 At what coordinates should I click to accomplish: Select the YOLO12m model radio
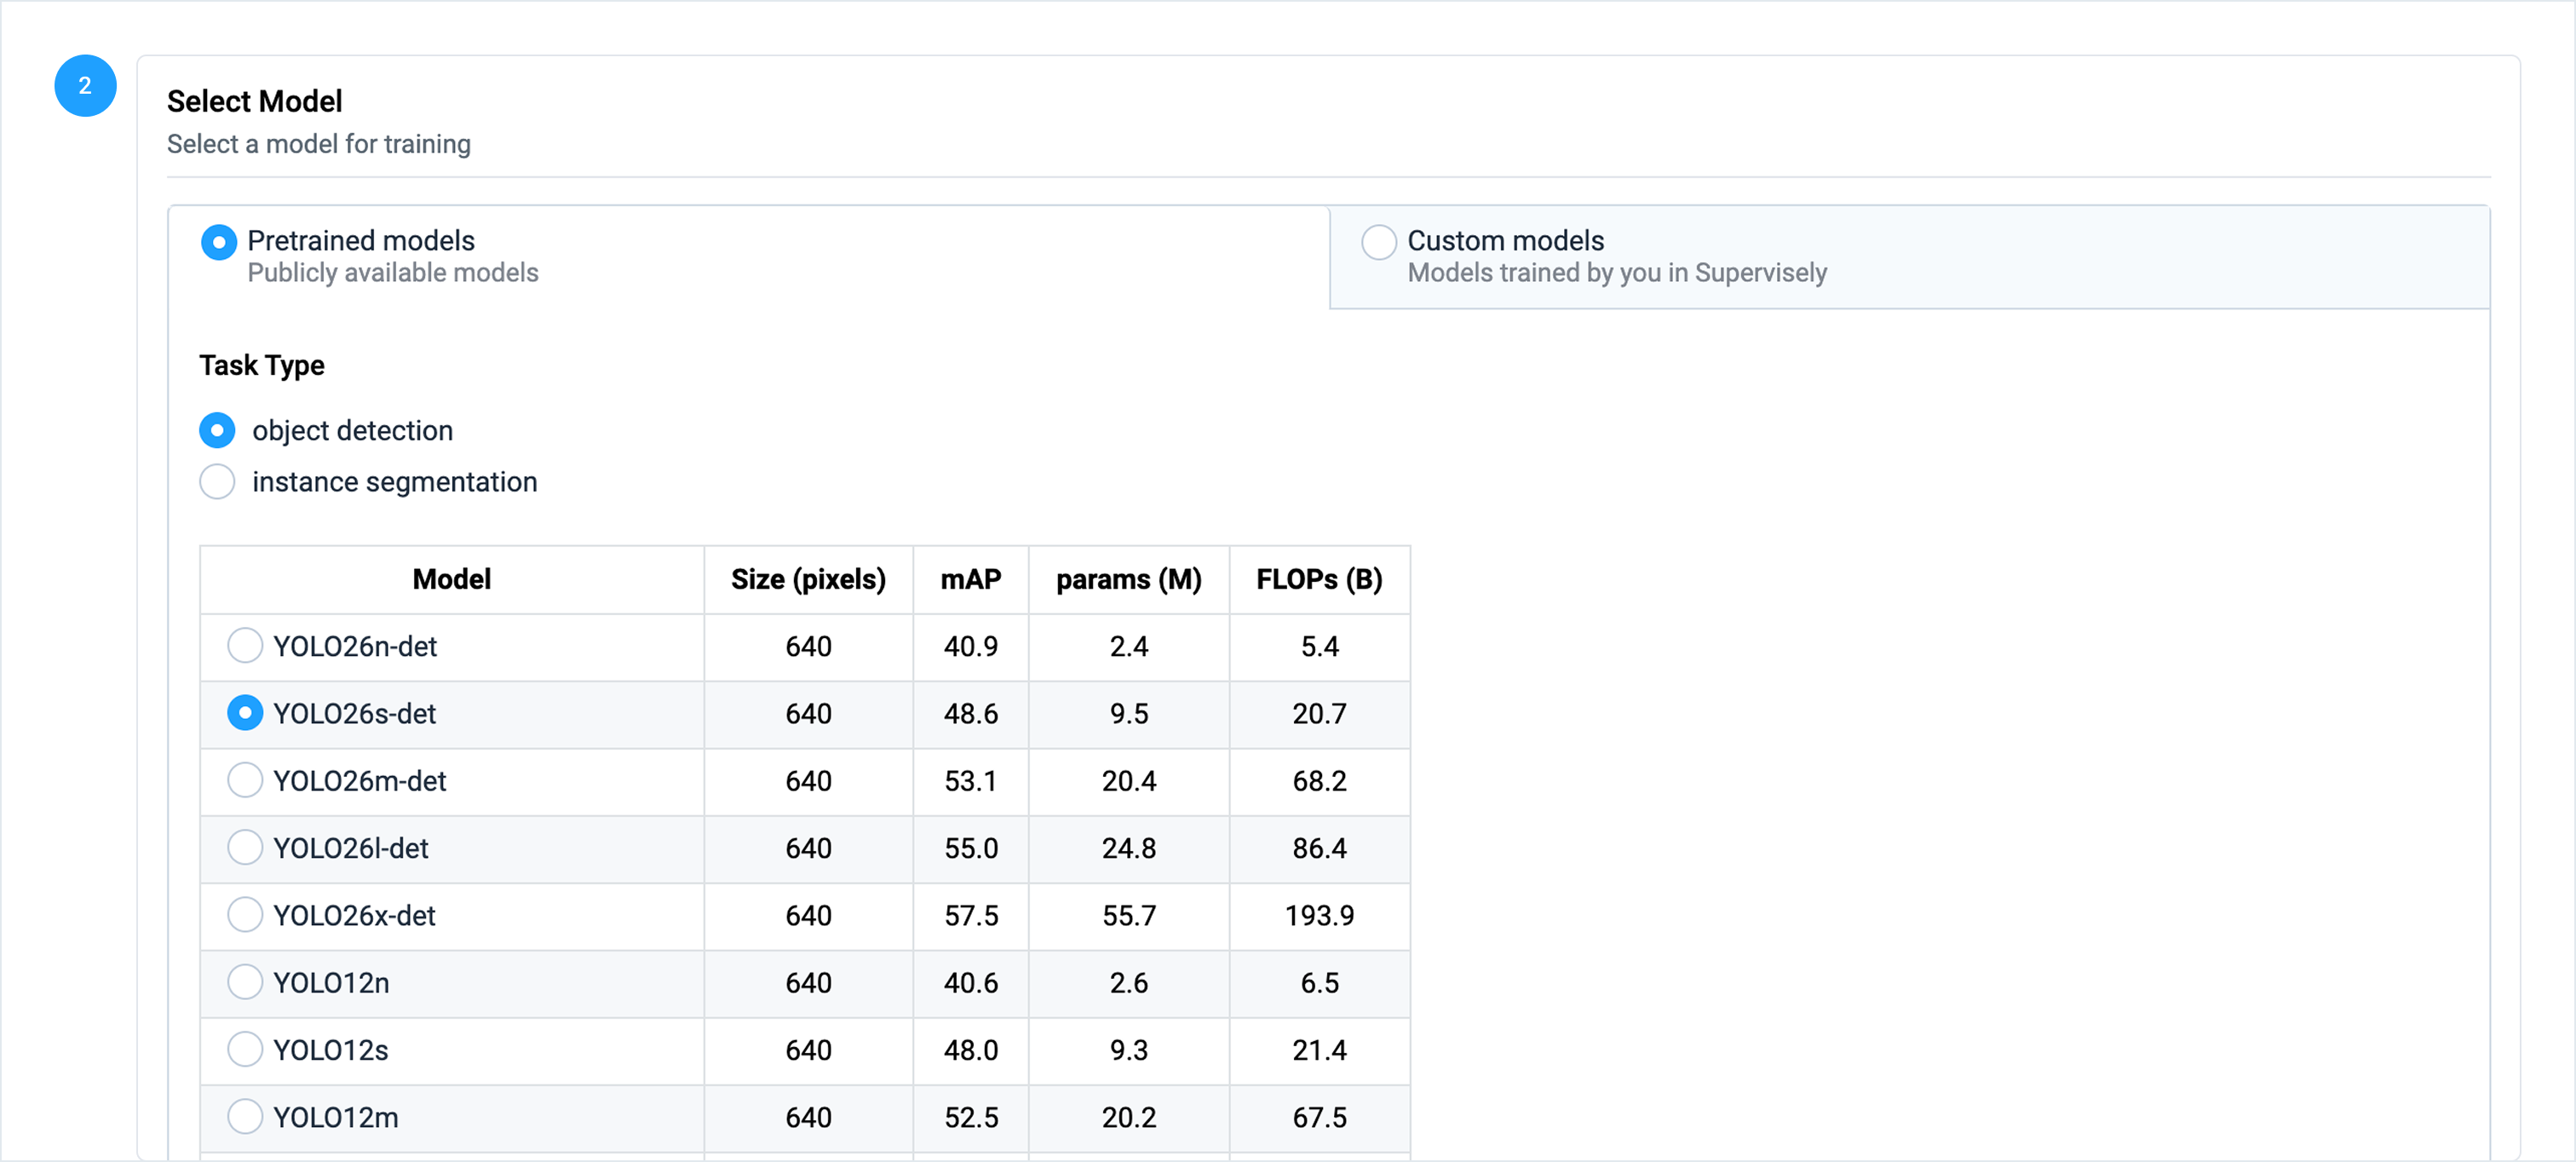coord(245,1116)
